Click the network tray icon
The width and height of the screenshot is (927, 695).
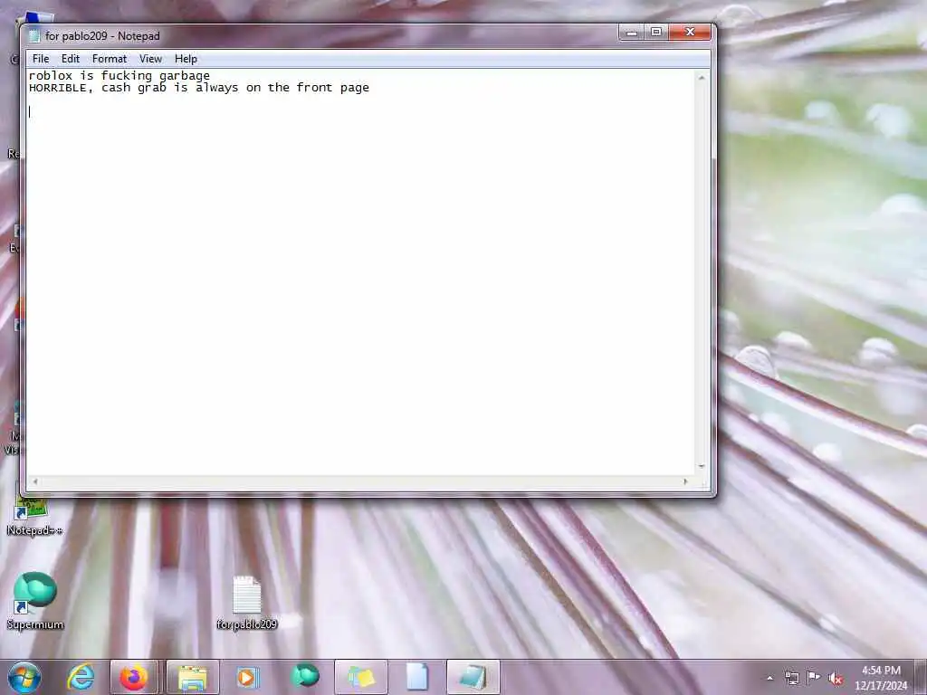point(791,678)
